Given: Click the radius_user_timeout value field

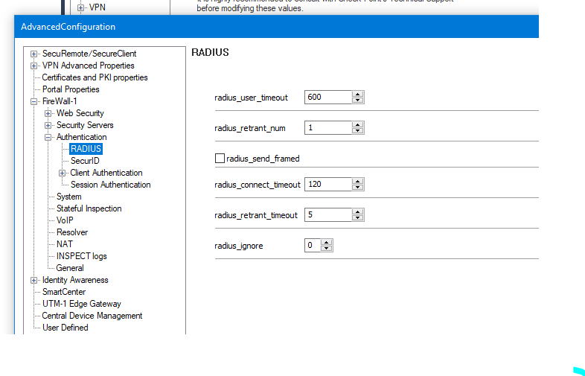Looking at the screenshot, I should [327, 98].
